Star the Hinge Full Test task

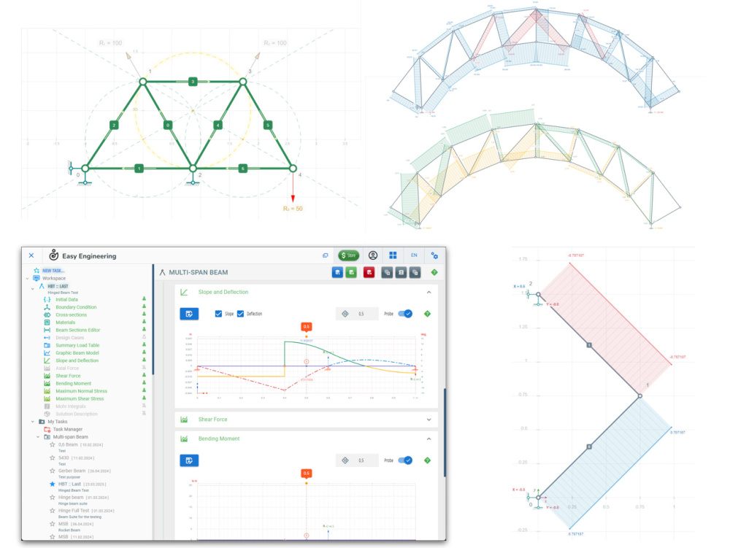[x=52, y=510]
